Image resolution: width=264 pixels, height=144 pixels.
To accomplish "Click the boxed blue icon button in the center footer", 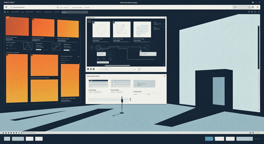I will pos(139,69).
